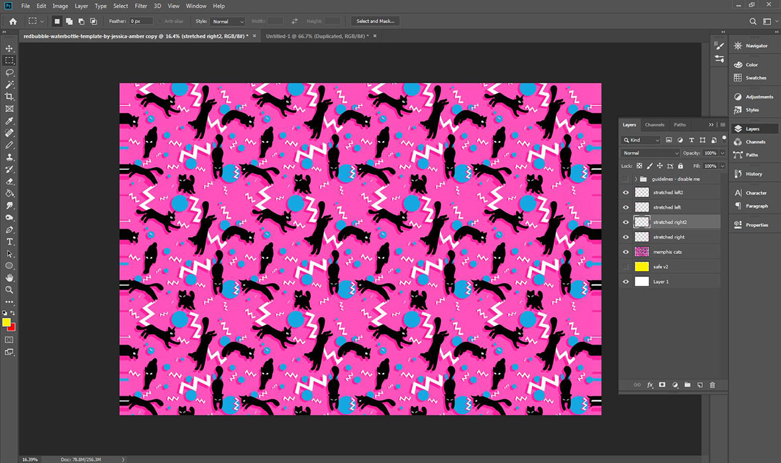
Task: Select the Eyedropper tool
Action: pos(9,121)
